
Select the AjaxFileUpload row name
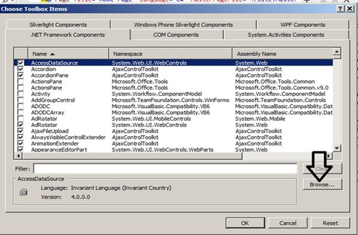tap(50, 131)
